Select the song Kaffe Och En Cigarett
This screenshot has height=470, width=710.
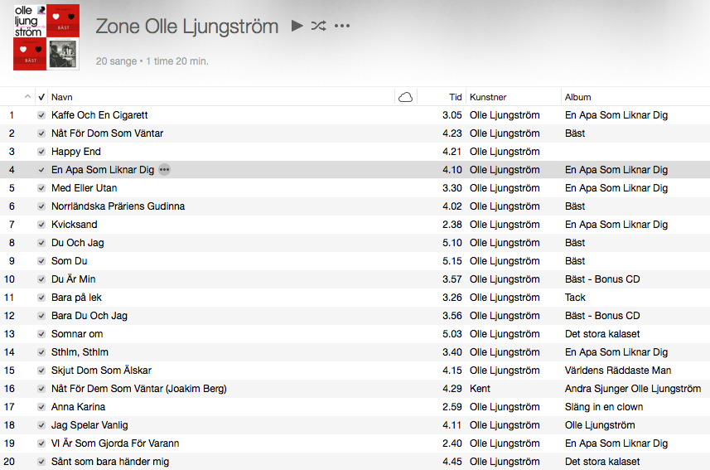99,115
